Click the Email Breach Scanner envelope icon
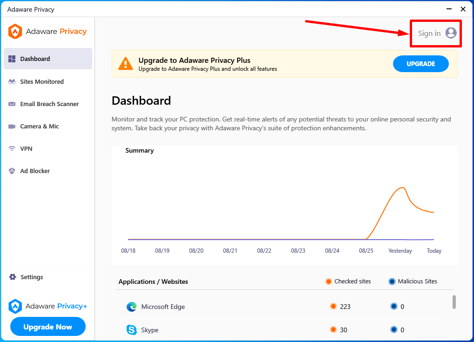This screenshot has width=474, height=342. pyautogui.click(x=12, y=104)
